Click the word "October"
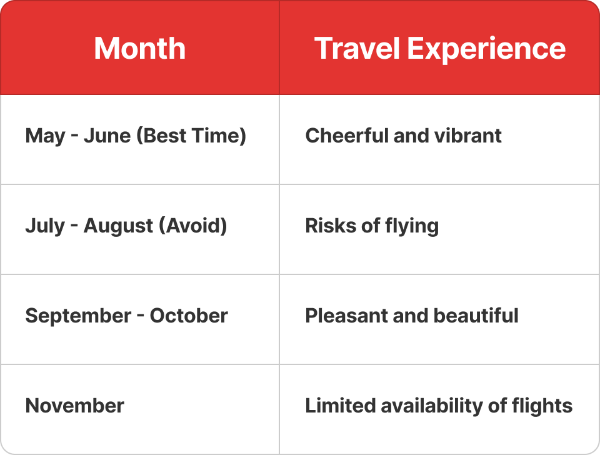600x455 pixels. pos(189,316)
